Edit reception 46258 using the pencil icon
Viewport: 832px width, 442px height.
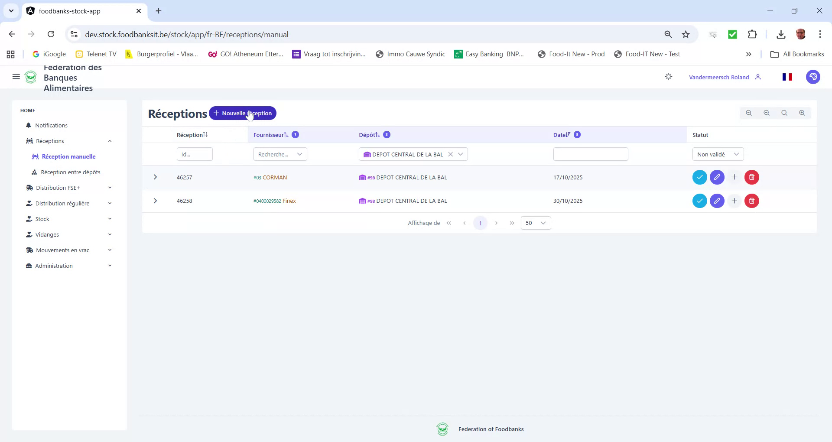coord(717,201)
